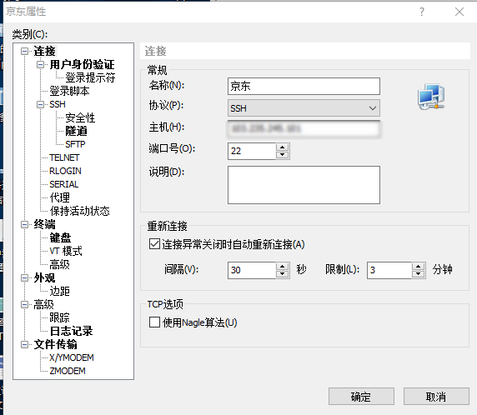Select VT 模式 category

pos(66,251)
